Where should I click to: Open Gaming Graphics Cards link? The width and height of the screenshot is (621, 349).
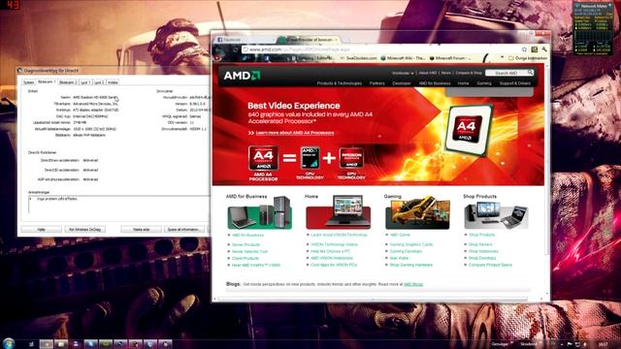[x=411, y=244]
